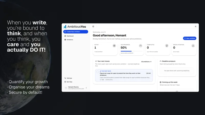Toggle the sidebar collapse icon
This screenshot has width=205, height=115.
pyautogui.click(x=93, y=27)
